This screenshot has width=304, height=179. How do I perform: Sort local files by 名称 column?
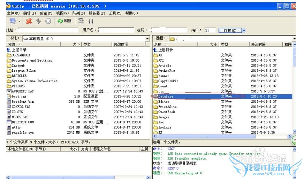pyautogui.click(x=33, y=45)
